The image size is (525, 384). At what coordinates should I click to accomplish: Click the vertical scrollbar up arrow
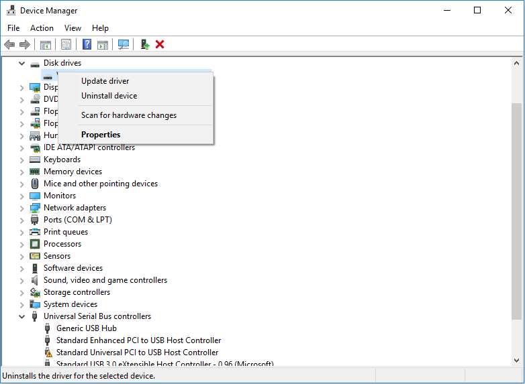click(x=516, y=63)
